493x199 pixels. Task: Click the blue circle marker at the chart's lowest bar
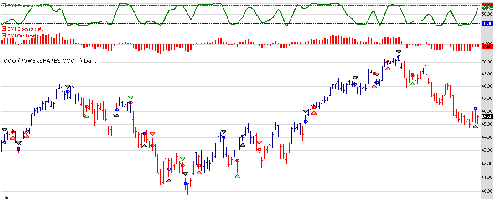(185, 183)
